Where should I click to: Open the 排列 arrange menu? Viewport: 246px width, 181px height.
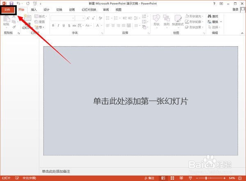166,21
